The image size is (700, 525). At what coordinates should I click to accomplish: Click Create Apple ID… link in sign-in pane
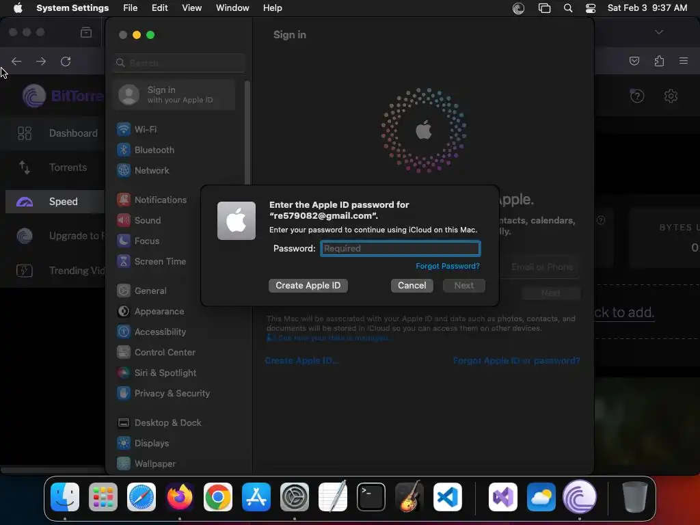click(301, 361)
